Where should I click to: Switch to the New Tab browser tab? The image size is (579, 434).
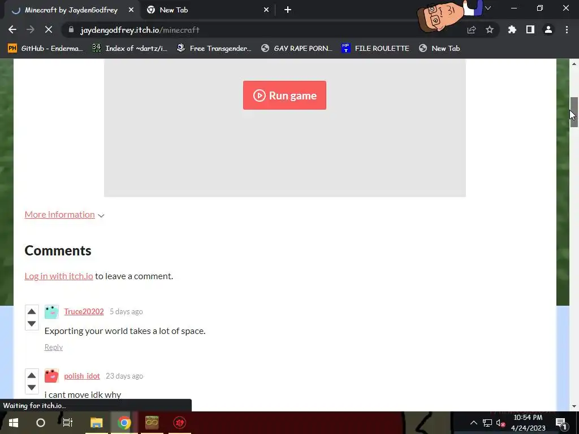click(207, 10)
